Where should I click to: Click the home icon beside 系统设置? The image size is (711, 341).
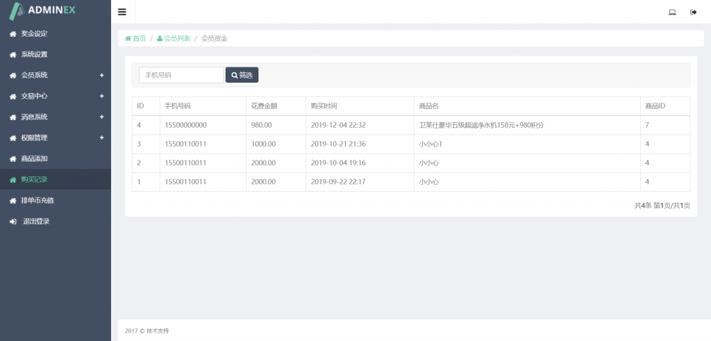(12, 54)
